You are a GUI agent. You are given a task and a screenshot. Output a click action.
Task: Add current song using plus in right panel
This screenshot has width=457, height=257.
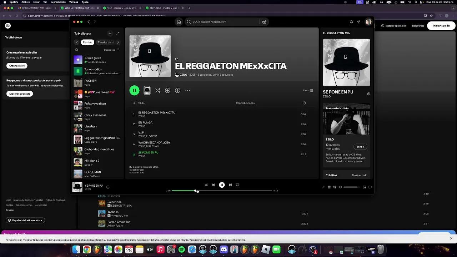(x=368, y=94)
